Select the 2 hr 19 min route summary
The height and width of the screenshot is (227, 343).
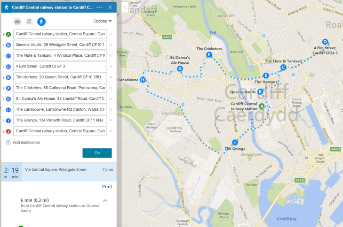coord(59,172)
